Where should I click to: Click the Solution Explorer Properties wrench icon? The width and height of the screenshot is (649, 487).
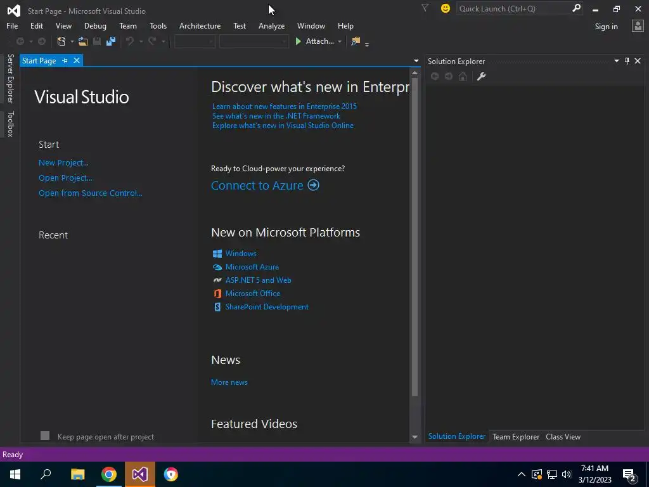[x=481, y=76]
